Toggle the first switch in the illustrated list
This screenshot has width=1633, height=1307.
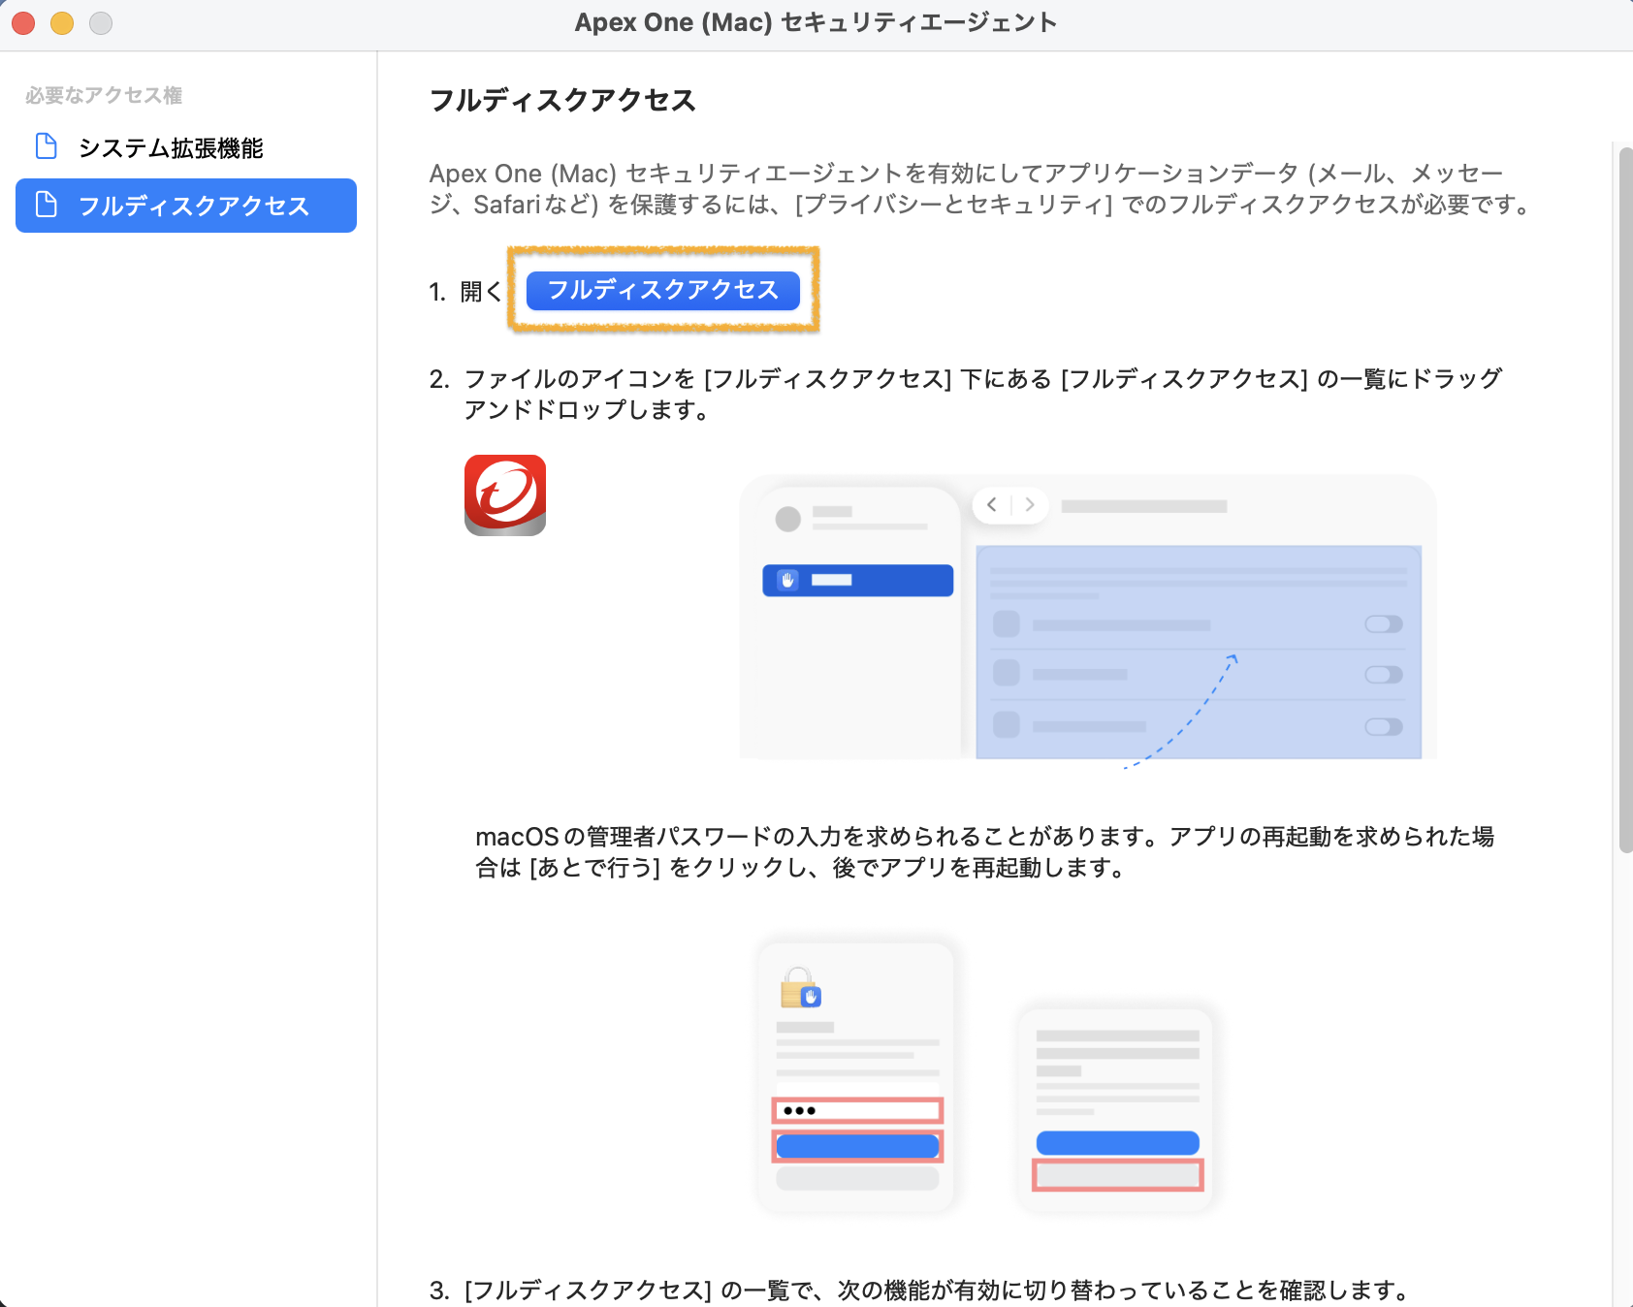pos(1383,624)
